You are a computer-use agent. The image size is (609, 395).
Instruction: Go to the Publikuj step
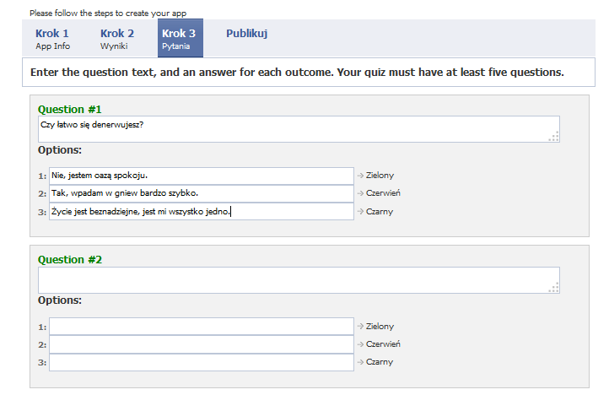coord(246,34)
